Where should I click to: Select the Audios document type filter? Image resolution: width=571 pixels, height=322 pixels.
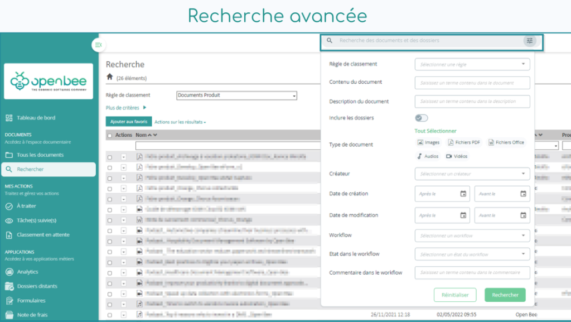coord(427,156)
